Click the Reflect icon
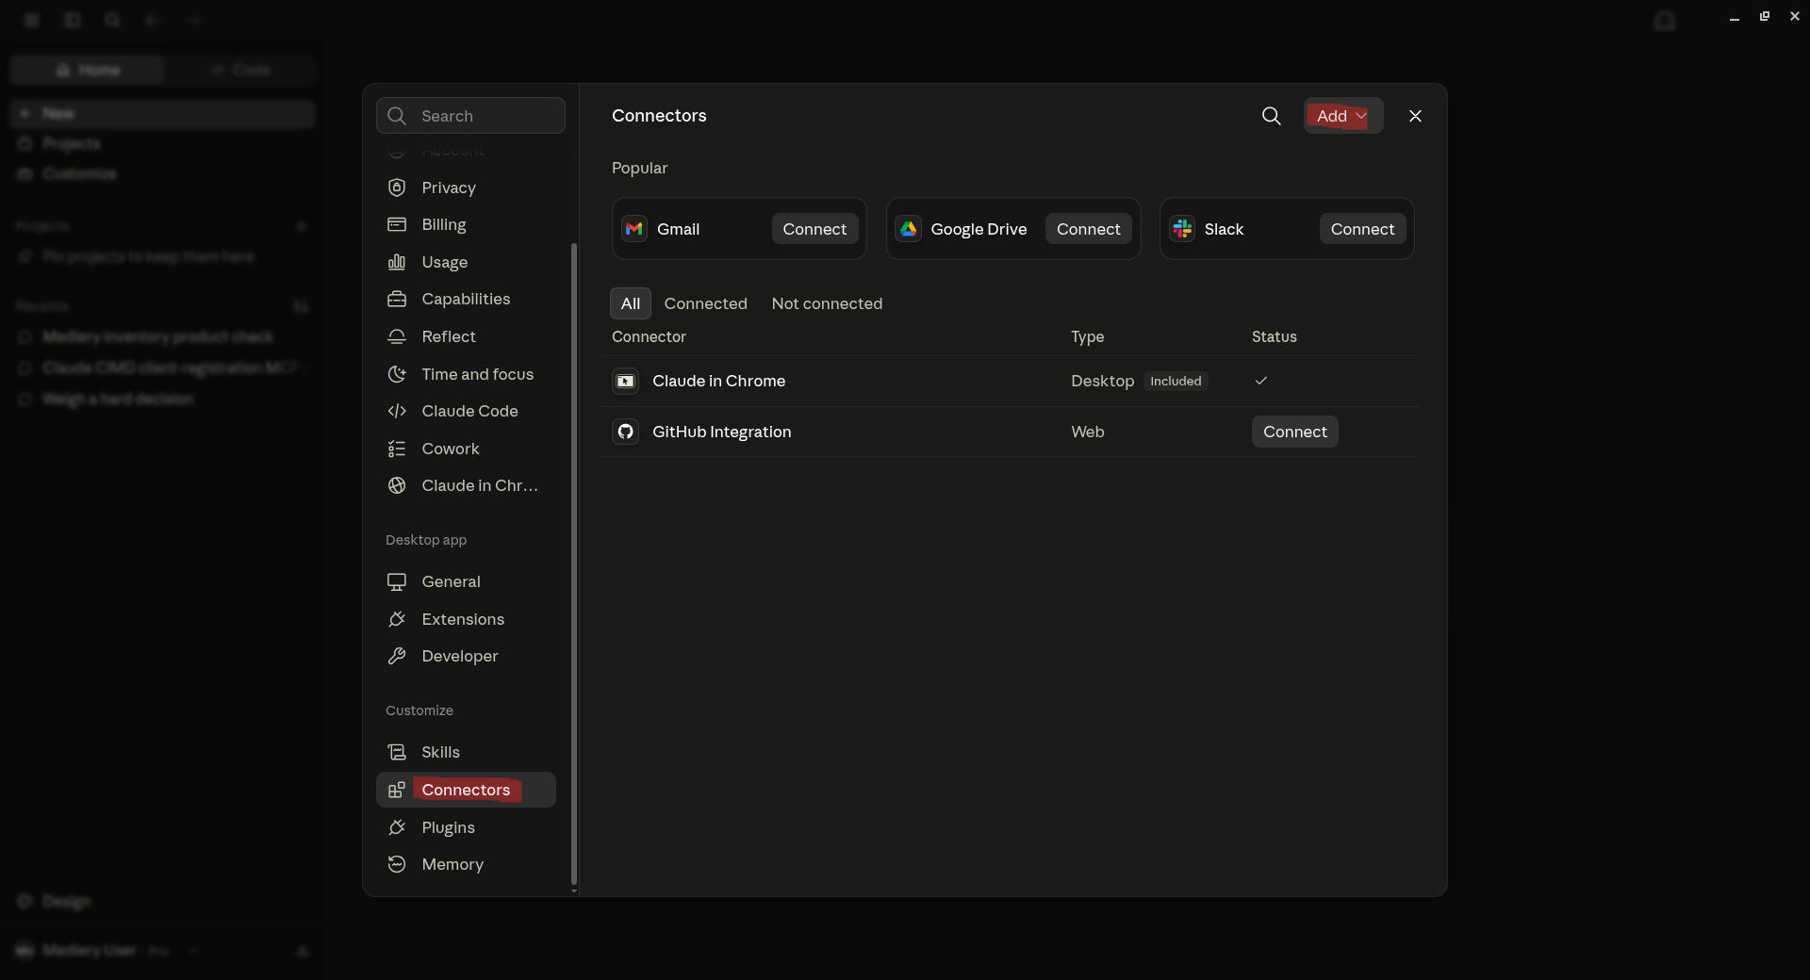The image size is (1810, 980). (x=397, y=336)
